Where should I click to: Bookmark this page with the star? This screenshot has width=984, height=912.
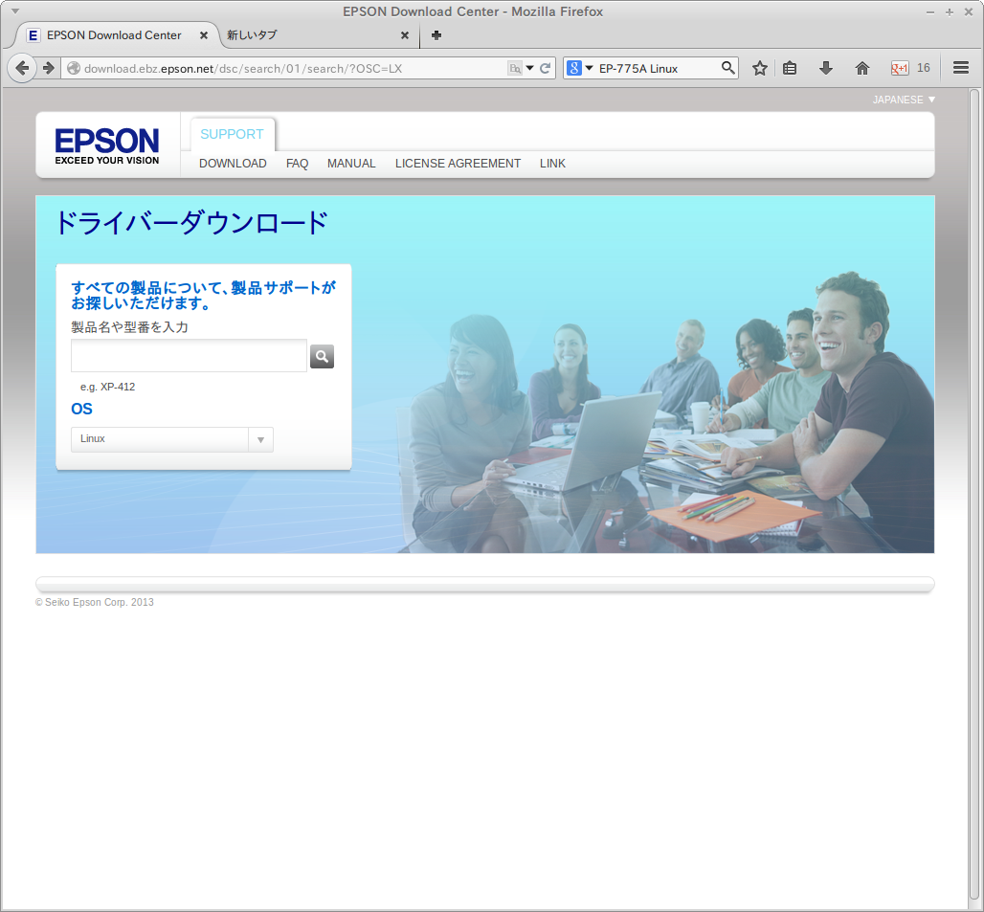(x=759, y=68)
